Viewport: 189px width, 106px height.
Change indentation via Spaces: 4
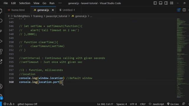coord(121,104)
